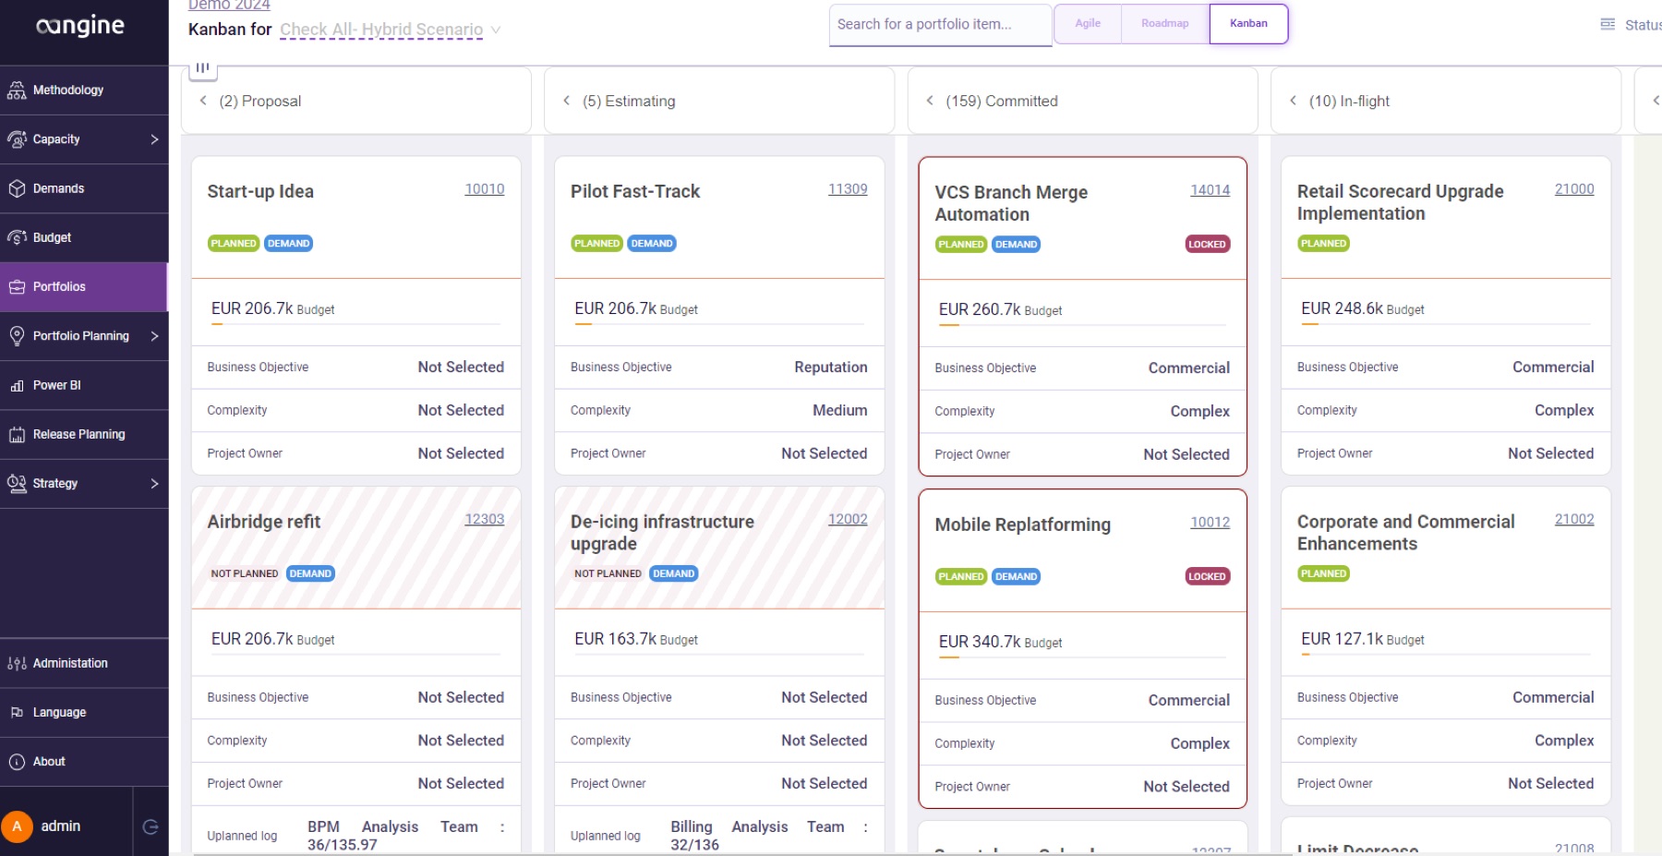The height and width of the screenshot is (856, 1662).
Task: Open item link 14014 on VCS Branch Merge
Action: [1210, 189]
